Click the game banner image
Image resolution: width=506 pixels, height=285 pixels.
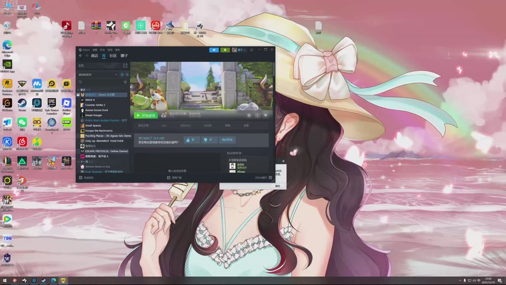tap(202, 85)
